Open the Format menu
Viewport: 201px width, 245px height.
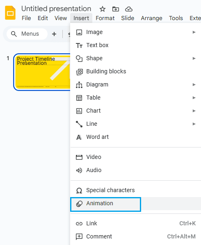tap(105, 18)
